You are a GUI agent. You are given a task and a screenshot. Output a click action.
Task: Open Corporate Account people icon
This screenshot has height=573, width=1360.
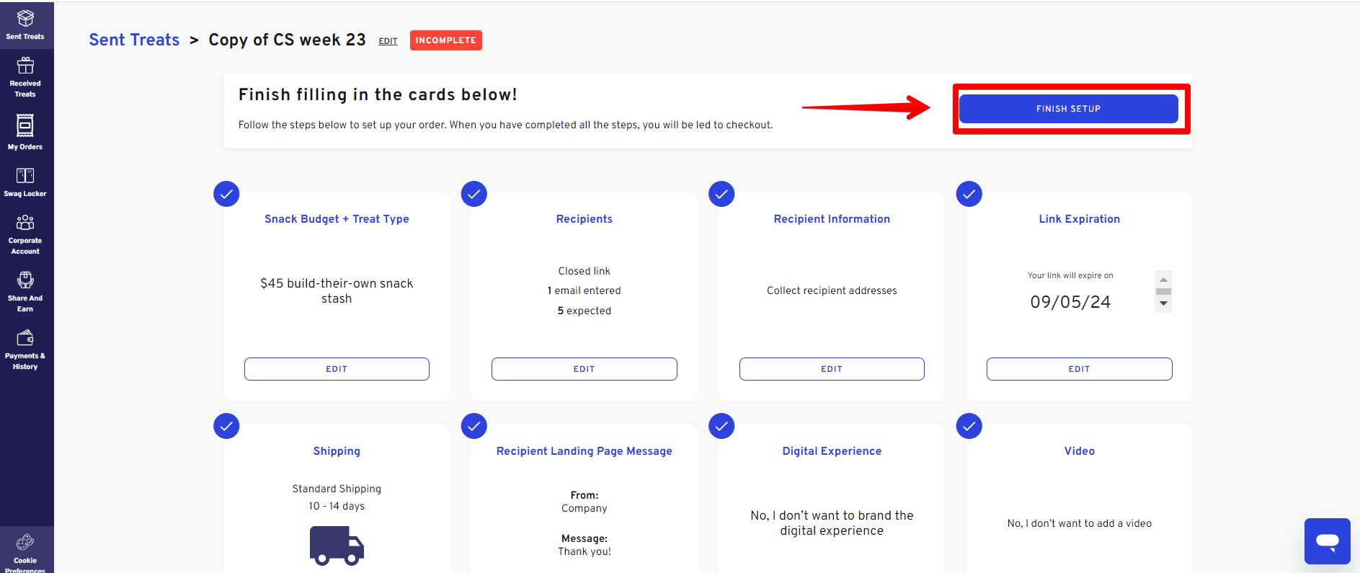tap(25, 222)
